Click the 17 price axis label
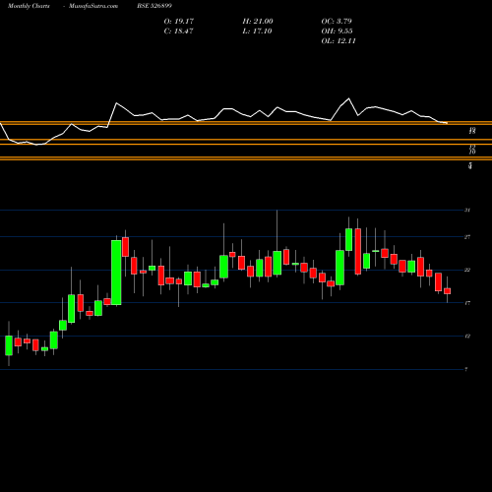The image size is (492, 492). [x=467, y=303]
